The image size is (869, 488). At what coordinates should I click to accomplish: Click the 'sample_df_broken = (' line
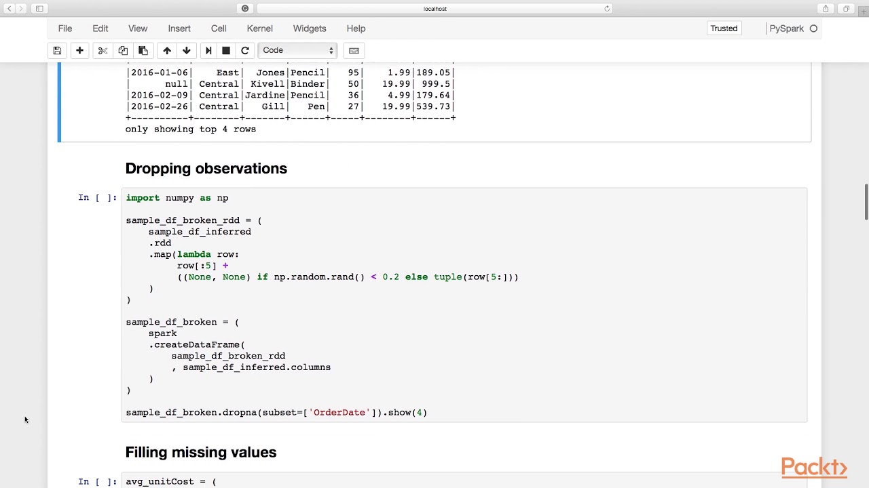tap(183, 322)
